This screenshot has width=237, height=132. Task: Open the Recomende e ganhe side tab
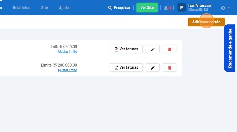[230, 48]
